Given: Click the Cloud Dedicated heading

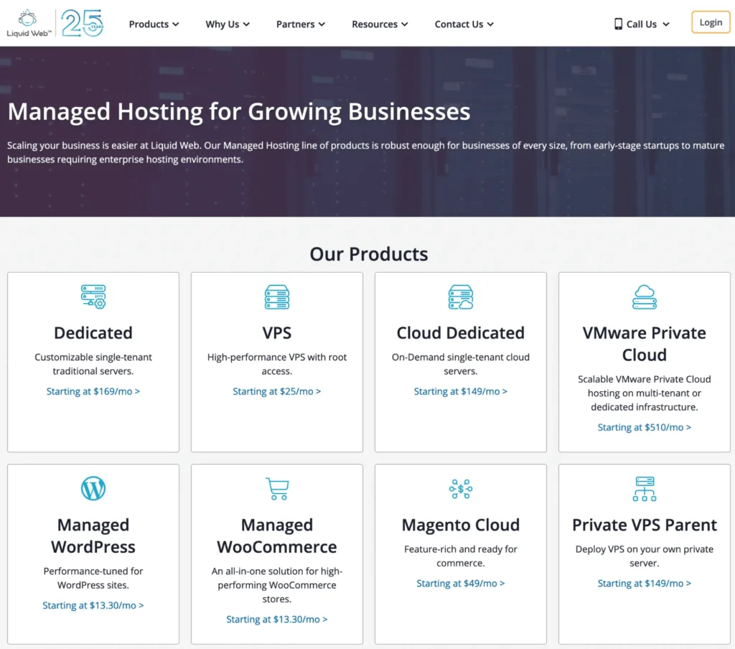Looking at the screenshot, I should pos(461,333).
